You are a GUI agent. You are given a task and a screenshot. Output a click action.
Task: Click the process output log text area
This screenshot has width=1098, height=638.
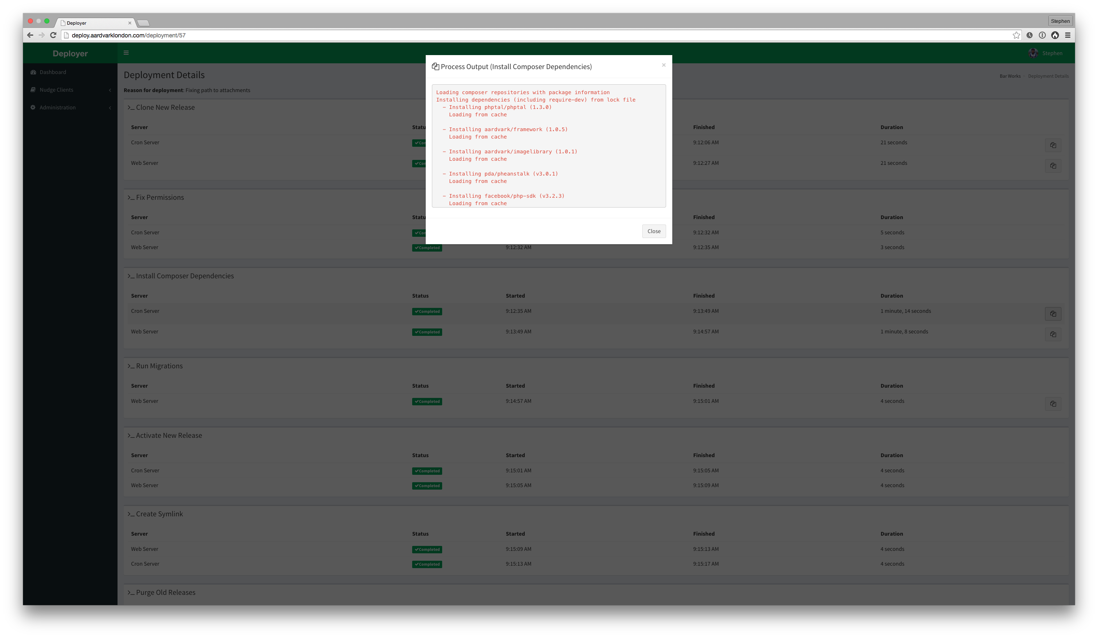pyautogui.click(x=549, y=146)
